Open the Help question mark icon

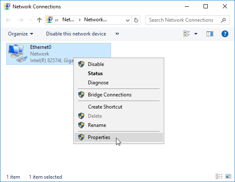(x=225, y=34)
